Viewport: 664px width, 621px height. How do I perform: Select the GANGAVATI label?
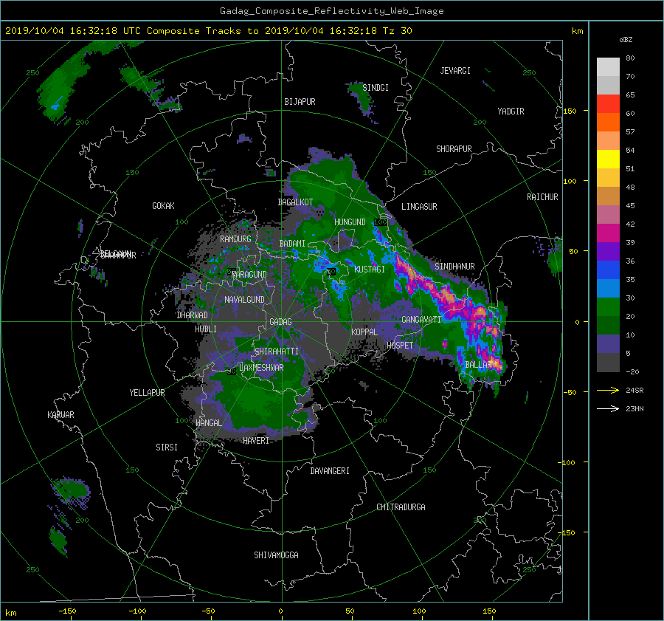421,320
